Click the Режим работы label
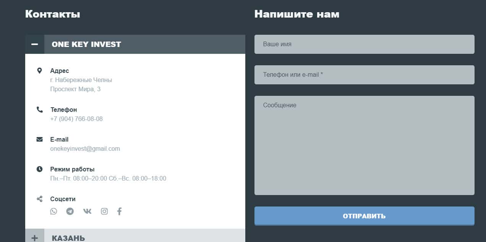Viewport: 486px width, 242px height. tap(72, 169)
